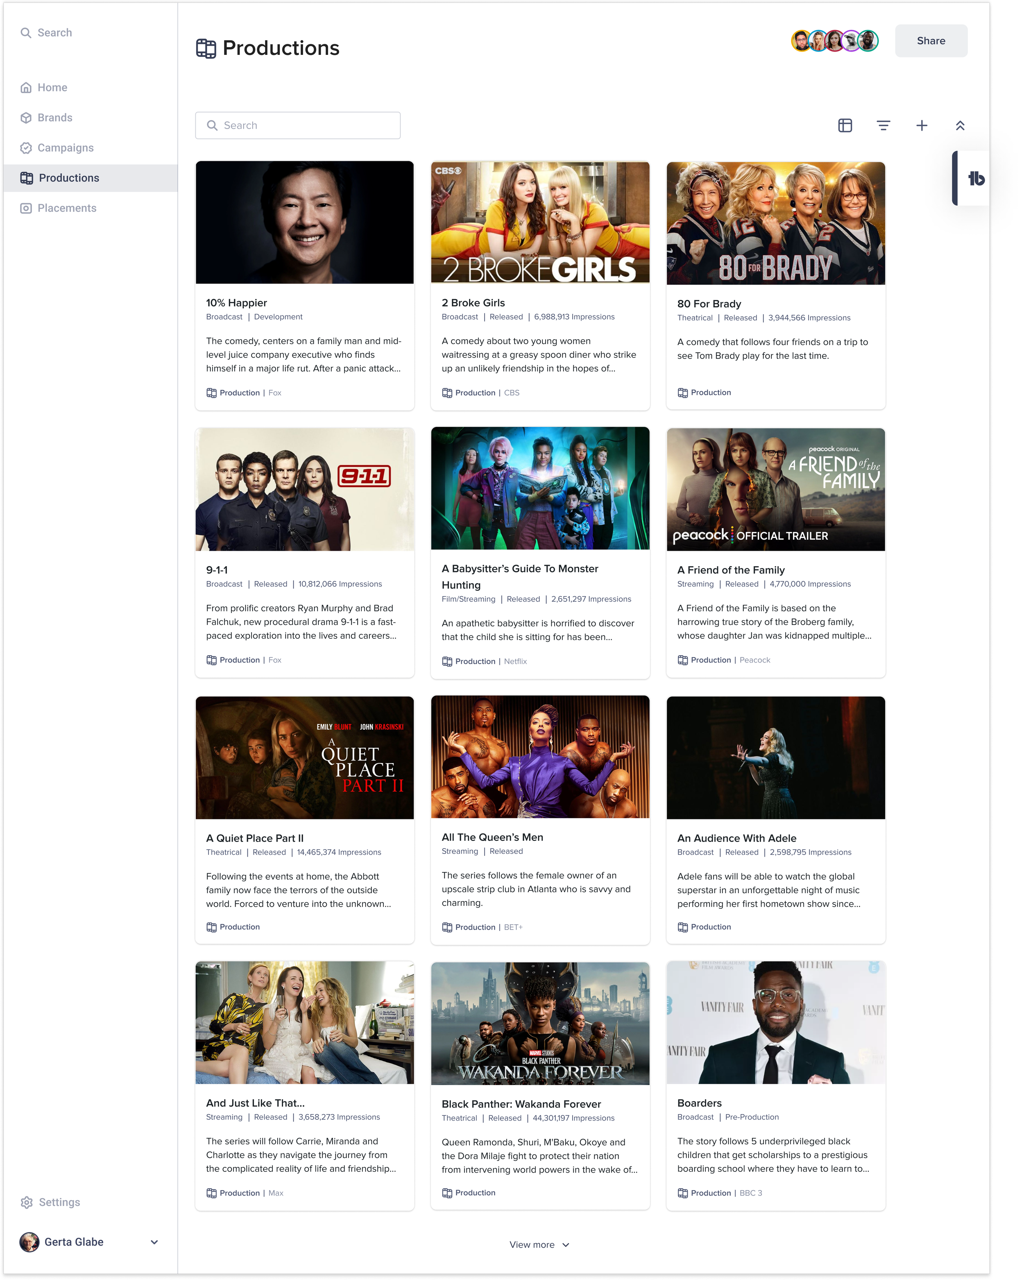The image size is (1024, 1280).
Task: Open the Boarders thumbnail
Action: coord(775,1022)
